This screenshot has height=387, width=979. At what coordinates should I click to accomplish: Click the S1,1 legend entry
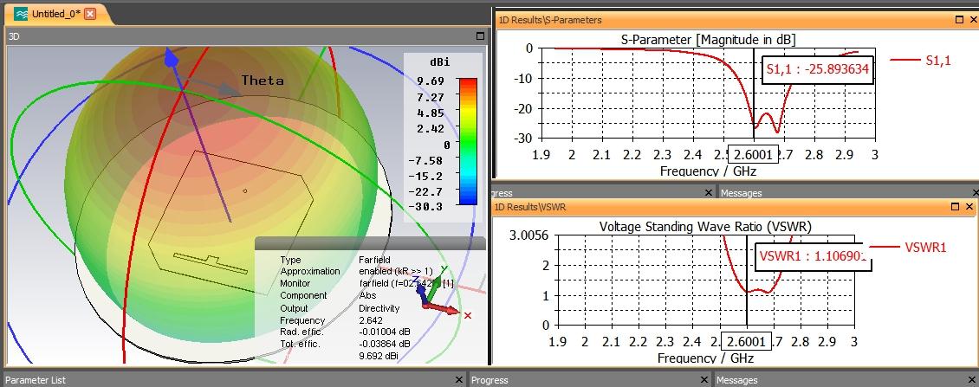click(920, 60)
